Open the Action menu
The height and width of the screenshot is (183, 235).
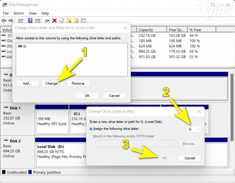(x=19, y=13)
